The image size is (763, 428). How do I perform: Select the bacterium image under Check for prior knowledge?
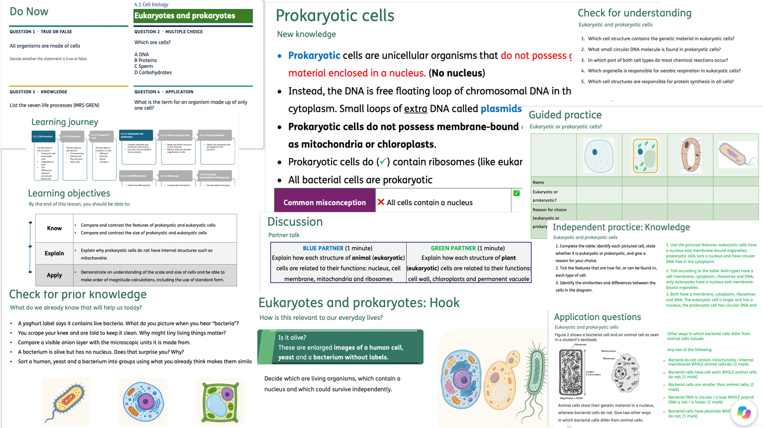tap(66, 401)
